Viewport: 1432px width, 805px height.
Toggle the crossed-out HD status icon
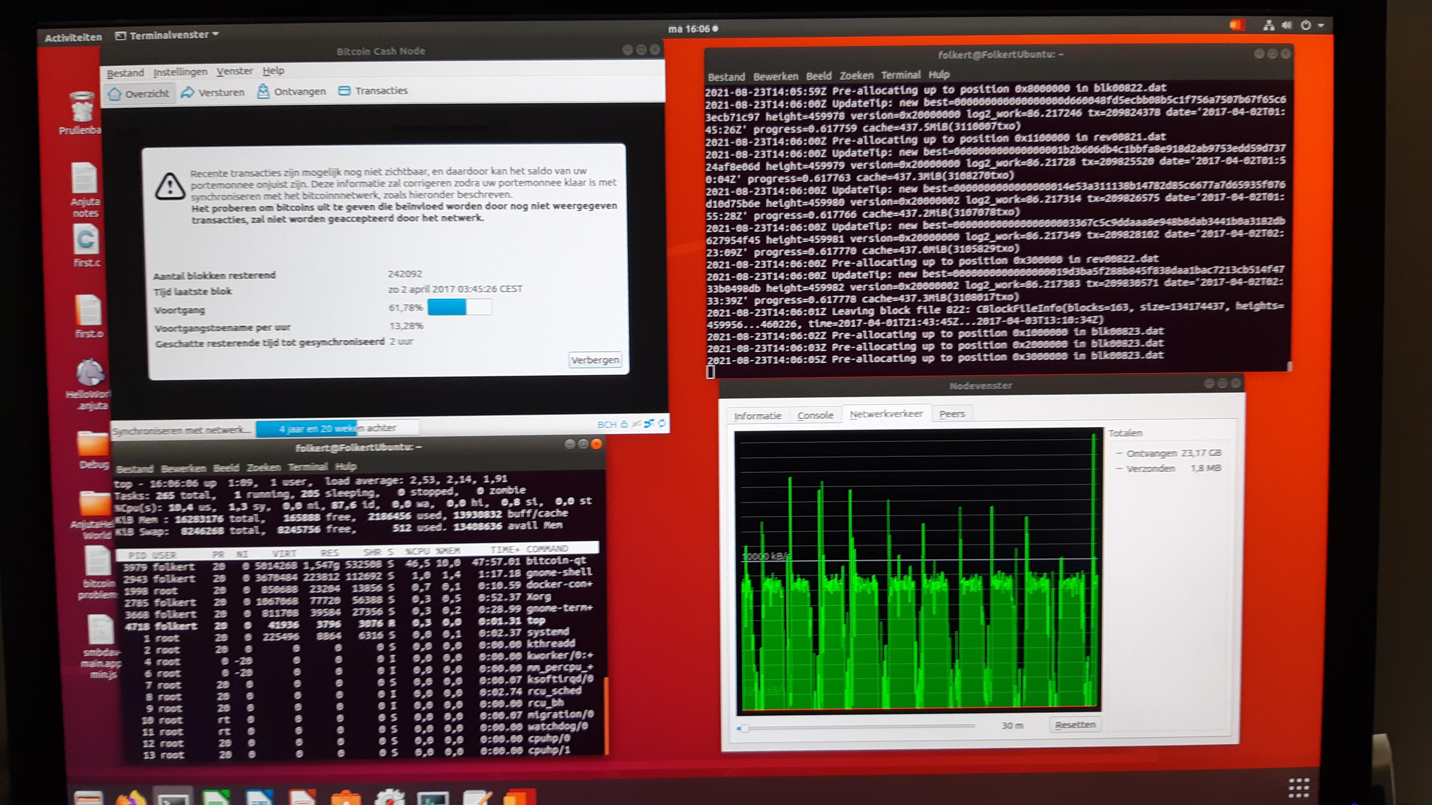pos(636,424)
